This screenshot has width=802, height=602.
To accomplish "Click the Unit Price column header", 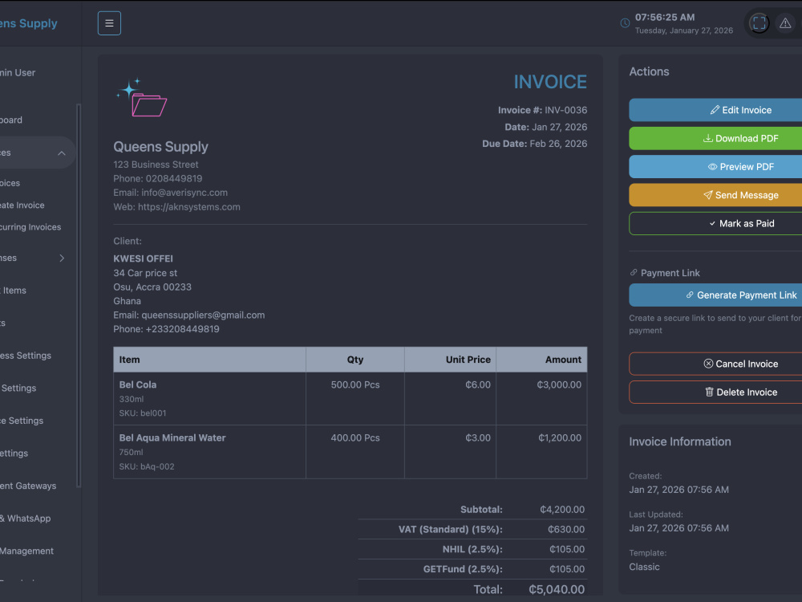I will (x=450, y=360).
